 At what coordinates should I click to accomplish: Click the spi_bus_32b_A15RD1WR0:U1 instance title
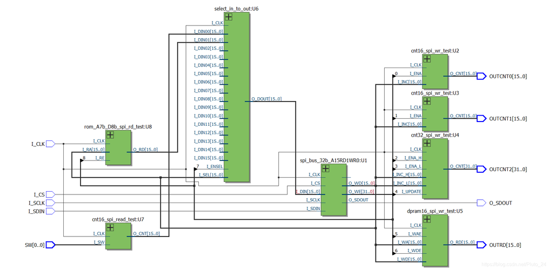click(334, 160)
